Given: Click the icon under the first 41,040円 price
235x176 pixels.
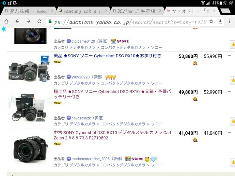Looking at the screenshot, I should (195, 140).
